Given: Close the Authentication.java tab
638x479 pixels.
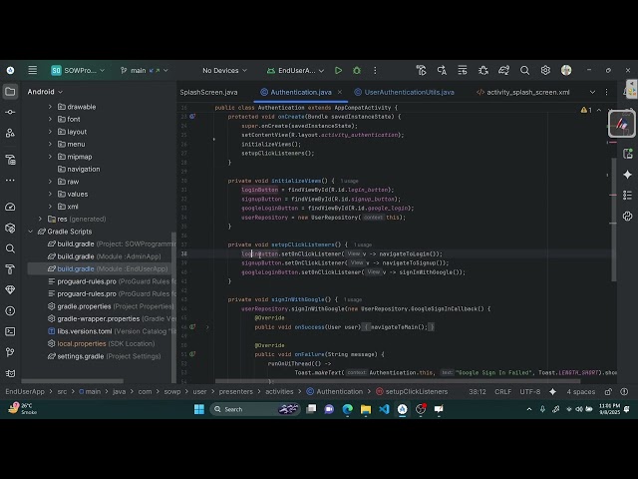Looking at the screenshot, I should click(340, 93).
